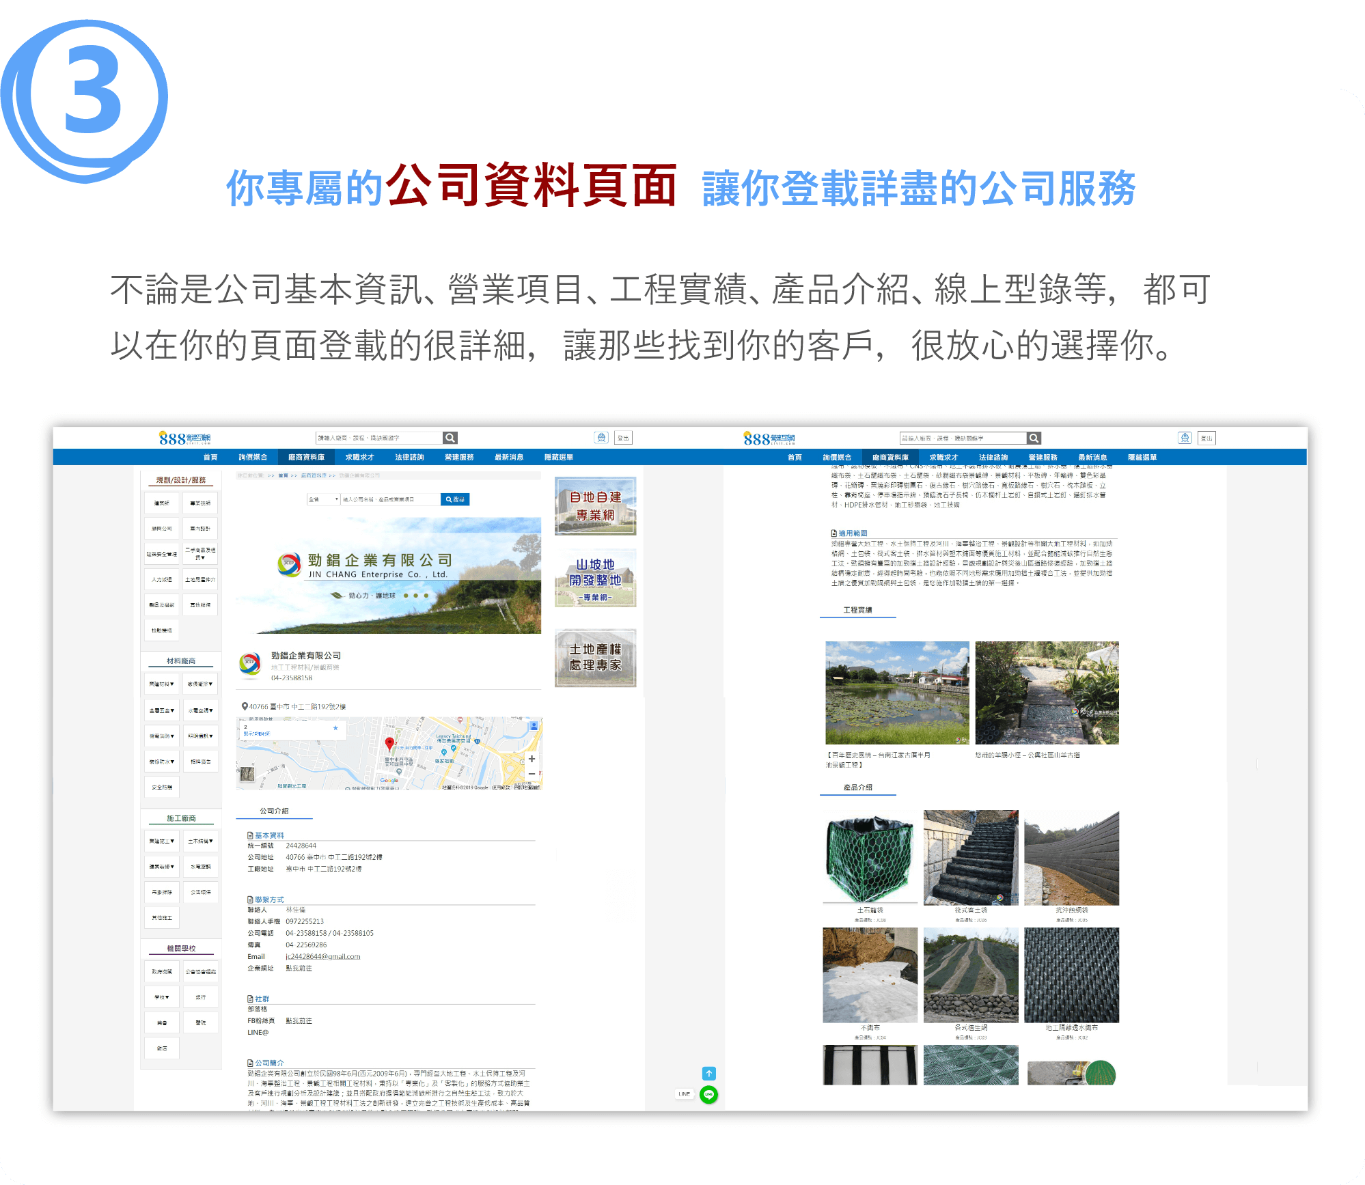Image resolution: width=1365 pixels, height=1185 pixels.
Task: Click 點我前往 link beside 企業網址
Action: [x=299, y=968]
